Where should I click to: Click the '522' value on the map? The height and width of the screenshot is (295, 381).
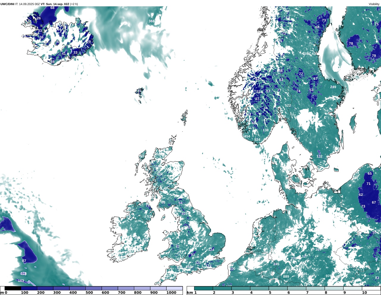pyautogui.click(x=288, y=105)
